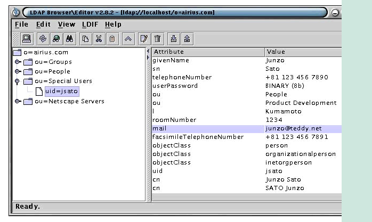Click the edit entry pencil icon

click(144, 39)
